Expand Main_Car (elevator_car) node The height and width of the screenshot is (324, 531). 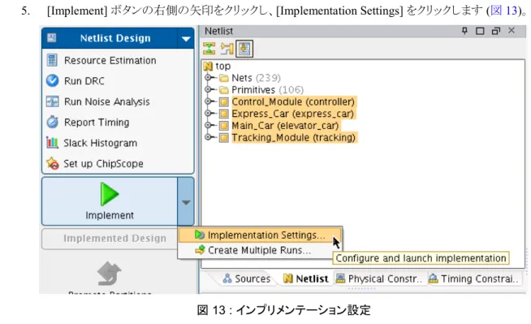click(208, 125)
